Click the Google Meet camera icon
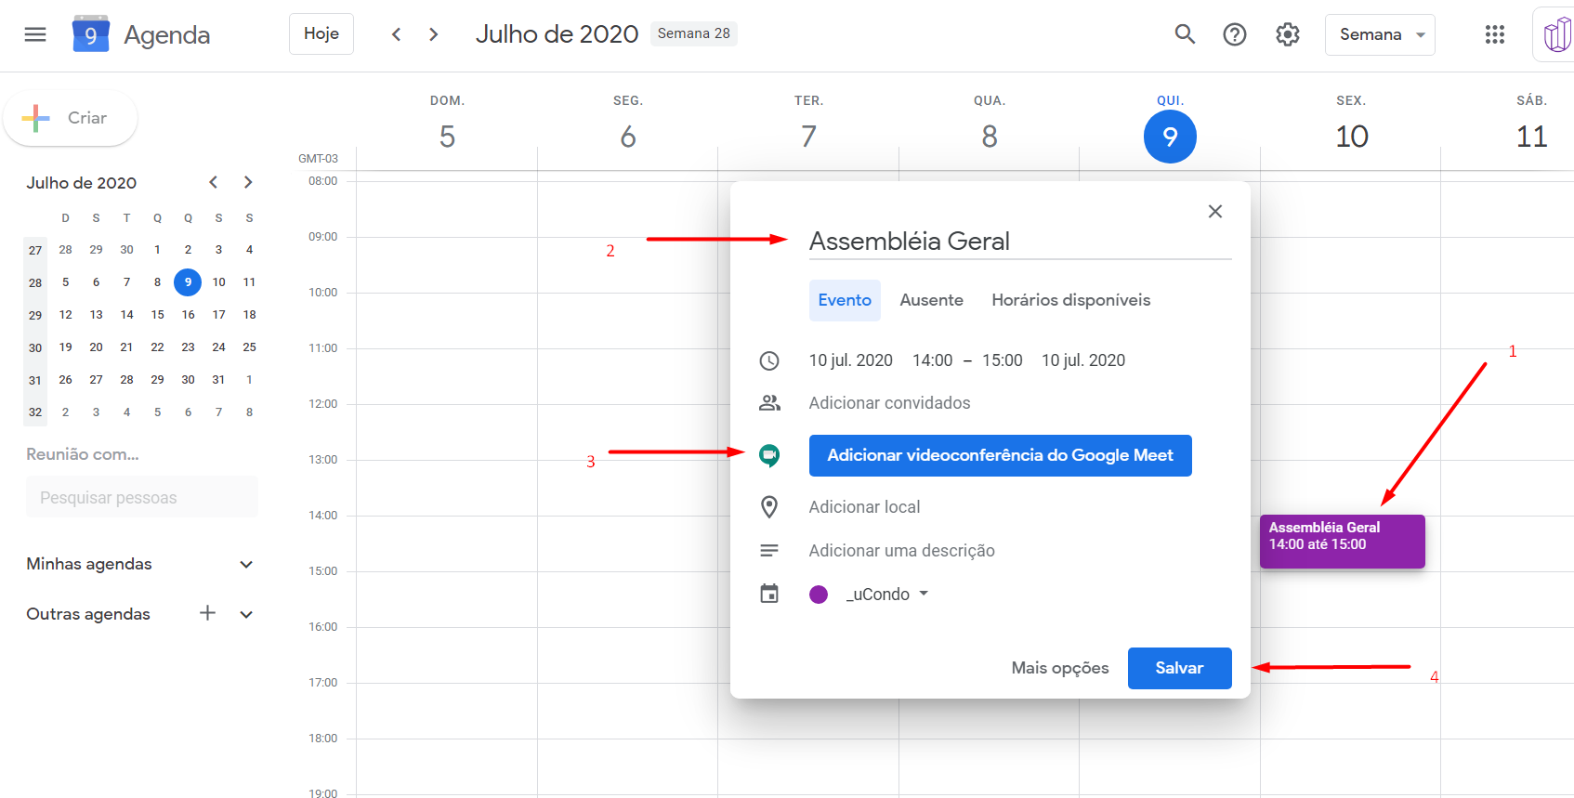Screen dimensions: 1574x798 (769, 455)
